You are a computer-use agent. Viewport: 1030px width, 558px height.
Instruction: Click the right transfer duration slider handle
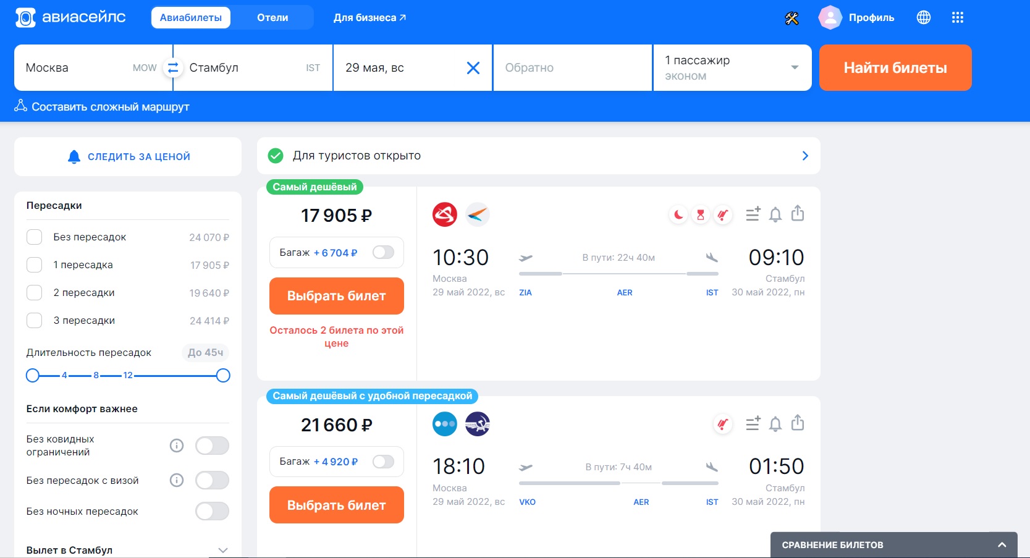[223, 375]
